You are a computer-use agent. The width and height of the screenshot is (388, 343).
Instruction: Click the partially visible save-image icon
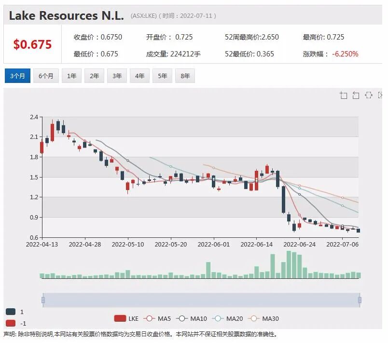[x=380, y=95]
